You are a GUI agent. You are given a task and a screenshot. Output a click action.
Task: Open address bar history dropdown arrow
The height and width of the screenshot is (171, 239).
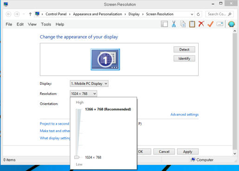click(192, 14)
